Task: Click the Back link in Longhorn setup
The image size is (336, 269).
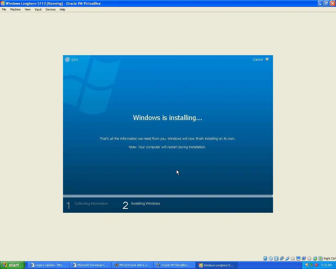Action: (75, 60)
